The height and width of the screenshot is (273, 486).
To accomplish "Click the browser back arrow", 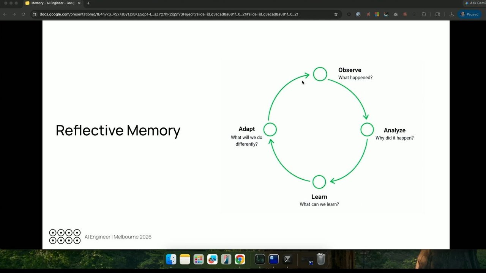I will 5,14.
